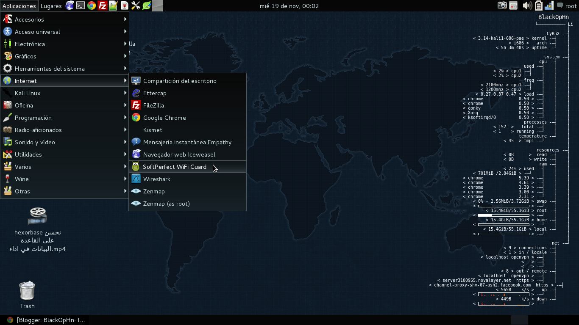Click the Accesorios category icon
Screen dimensions: 579x325
point(7,19)
